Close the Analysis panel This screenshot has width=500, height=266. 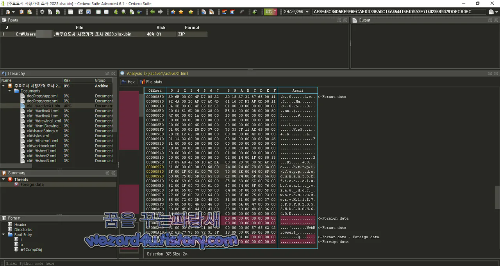click(496, 73)
